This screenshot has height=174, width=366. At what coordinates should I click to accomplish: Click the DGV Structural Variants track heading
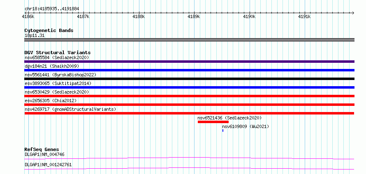tap(58, 53)
